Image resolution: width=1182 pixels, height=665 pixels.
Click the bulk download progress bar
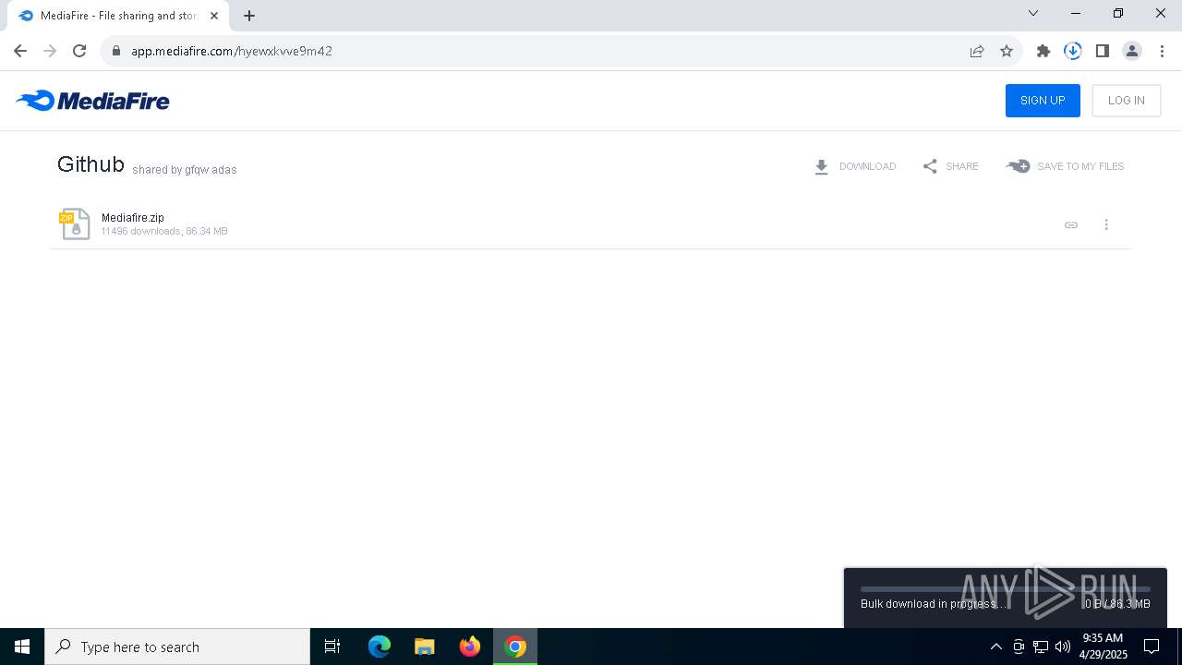pyautogui.click(x=1005, y=588)
